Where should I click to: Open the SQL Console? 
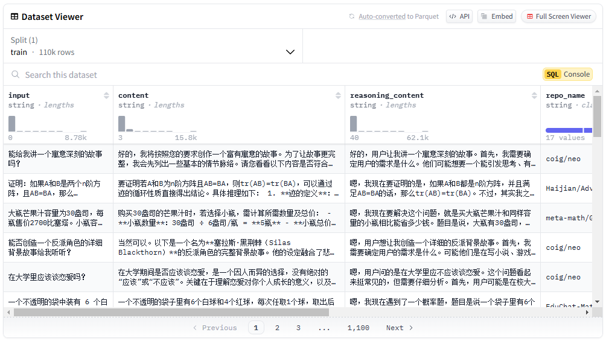coord(568,74)
